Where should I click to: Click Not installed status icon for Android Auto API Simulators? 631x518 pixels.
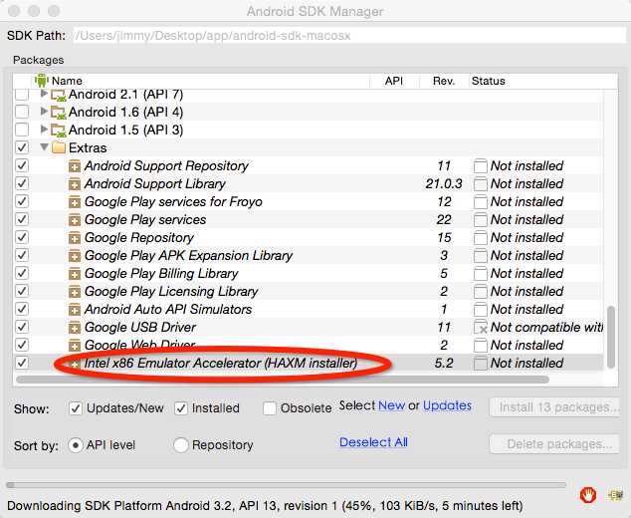tap(480, 310)
